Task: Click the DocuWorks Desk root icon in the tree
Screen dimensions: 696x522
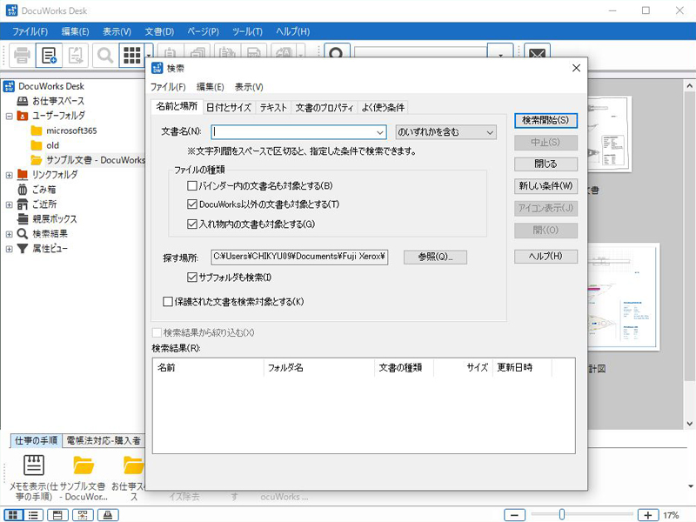Action: 9,86
